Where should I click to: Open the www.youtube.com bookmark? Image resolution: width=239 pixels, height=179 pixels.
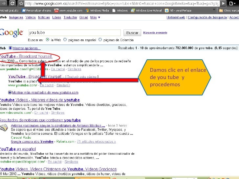coord(68,10)
